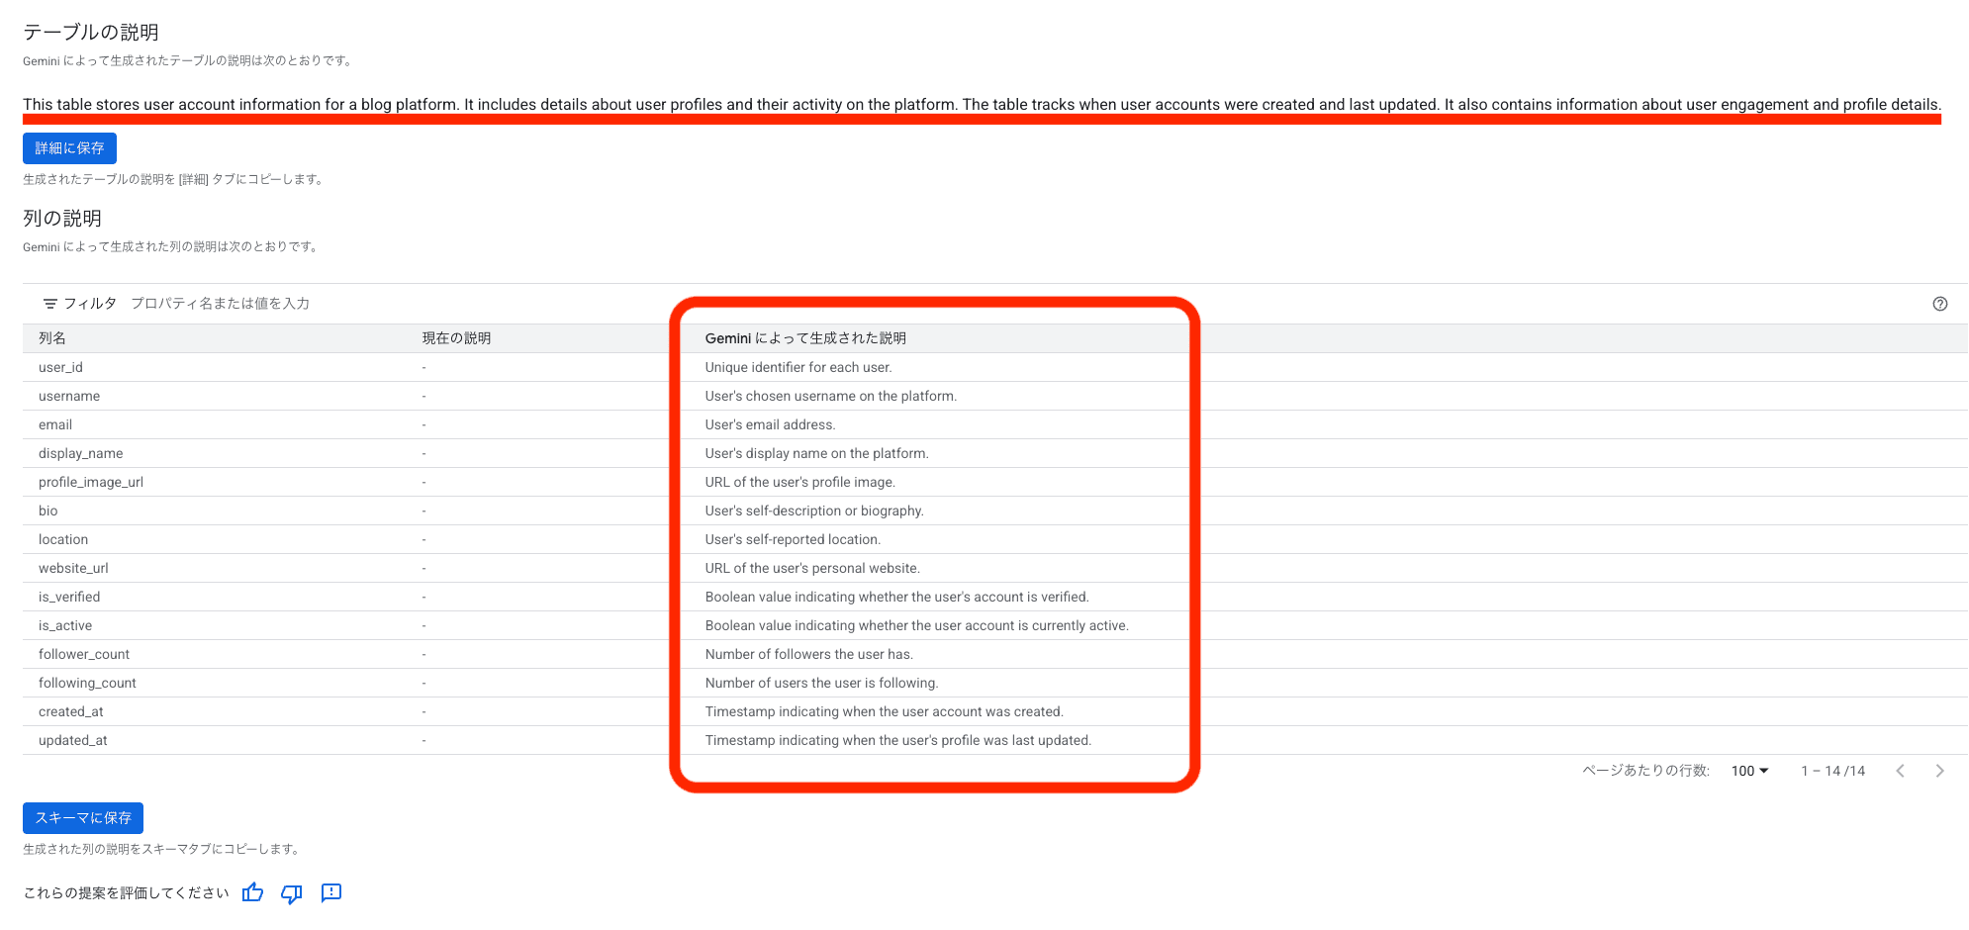
Task: Click the 列名 column header
Action: 52,338
